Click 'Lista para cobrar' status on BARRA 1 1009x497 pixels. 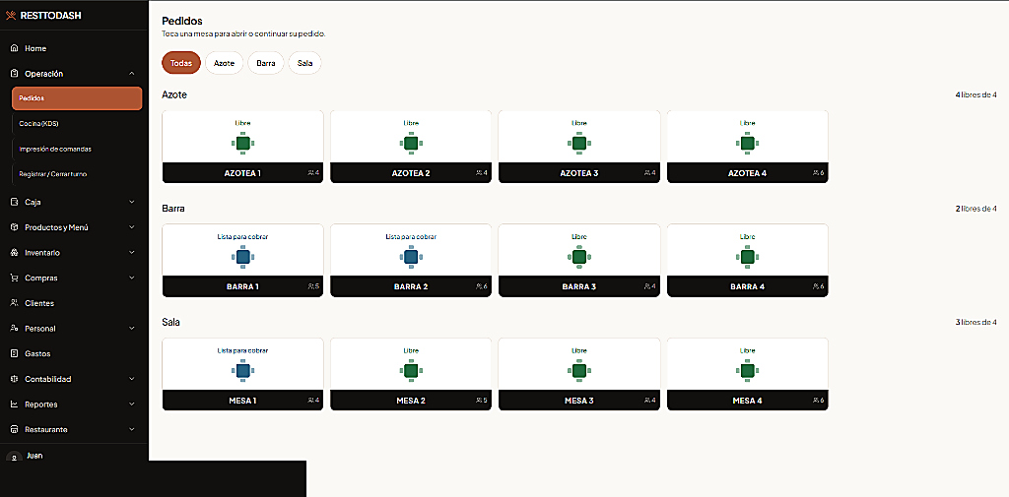242,236
